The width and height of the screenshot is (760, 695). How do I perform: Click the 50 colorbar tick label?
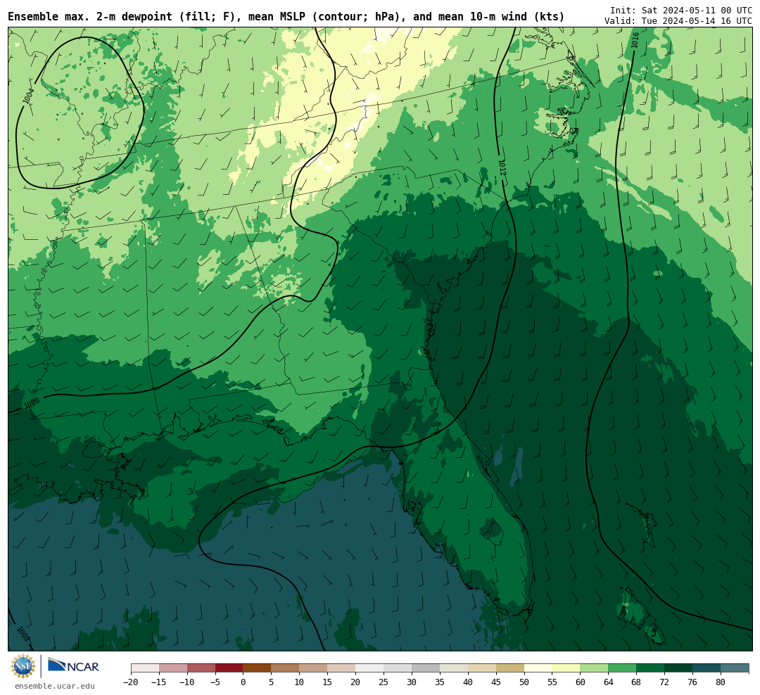click(524, 682)
